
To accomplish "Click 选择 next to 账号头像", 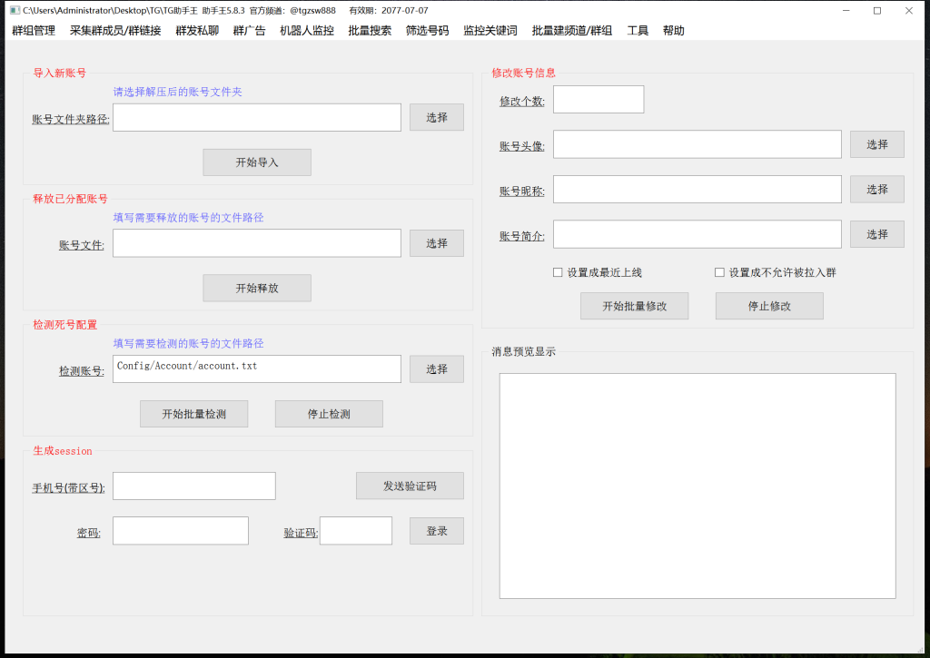I will [x=876, y=144].
